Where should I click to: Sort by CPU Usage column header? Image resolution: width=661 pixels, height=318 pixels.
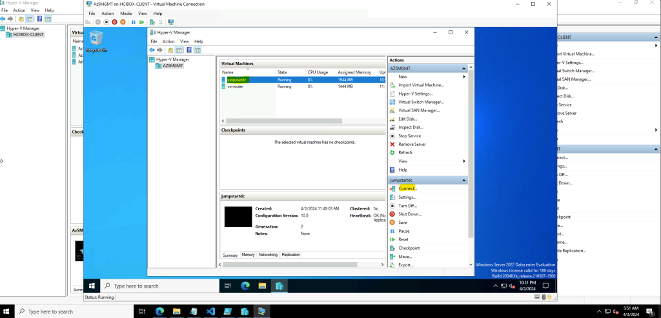pos(318,72)
